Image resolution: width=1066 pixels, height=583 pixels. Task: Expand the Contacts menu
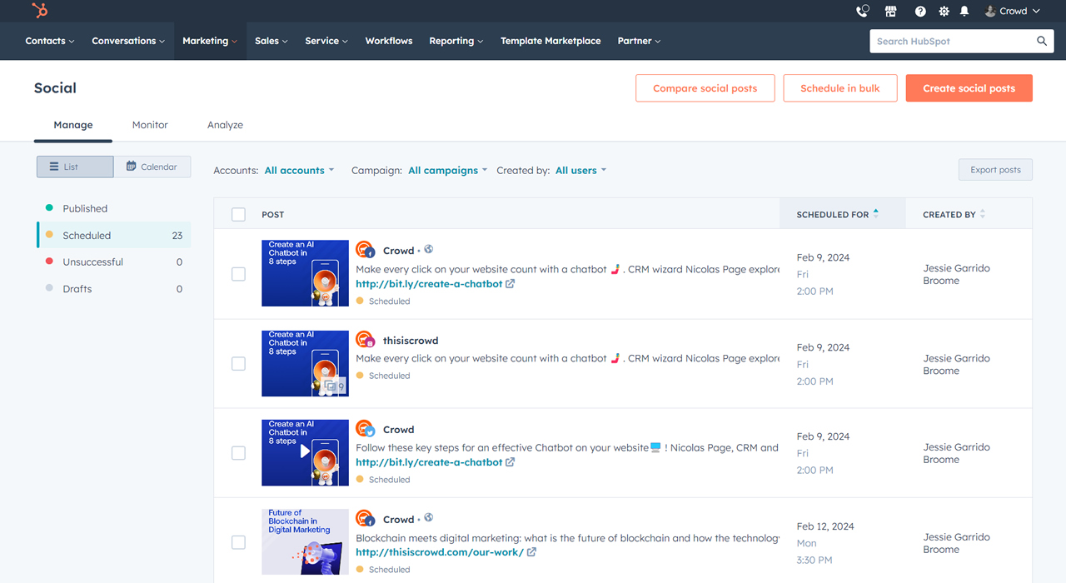[50, 41]
